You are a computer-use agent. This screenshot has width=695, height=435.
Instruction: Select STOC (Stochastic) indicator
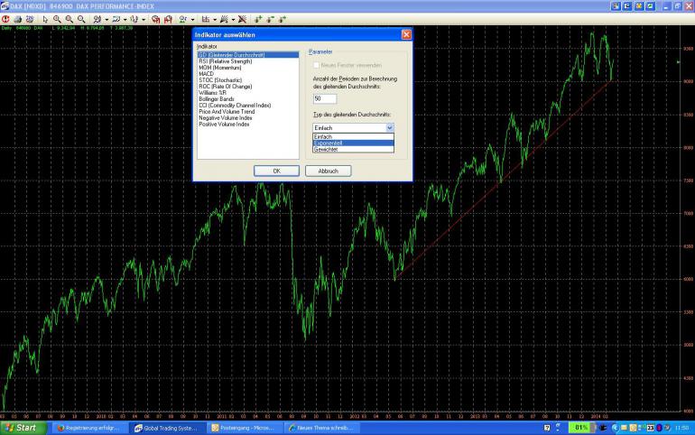[248, 80]
